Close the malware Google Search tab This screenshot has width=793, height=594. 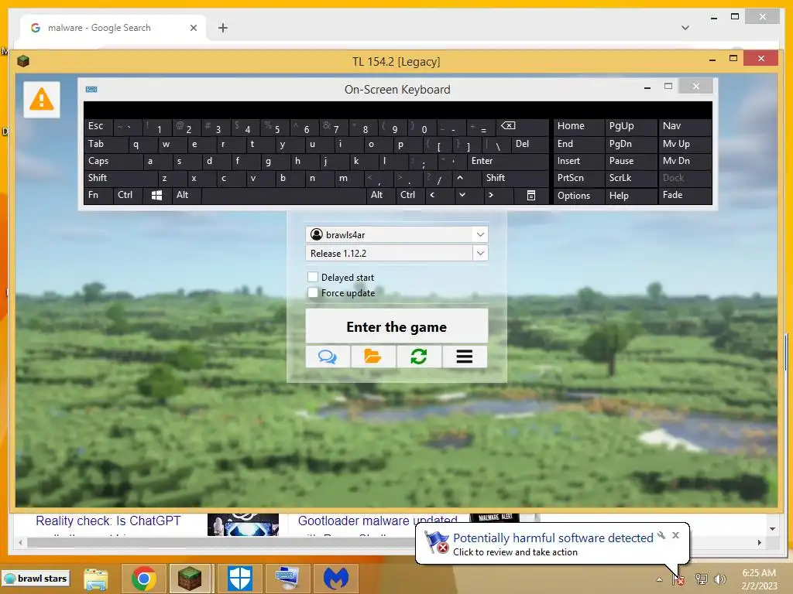(193, 28)
